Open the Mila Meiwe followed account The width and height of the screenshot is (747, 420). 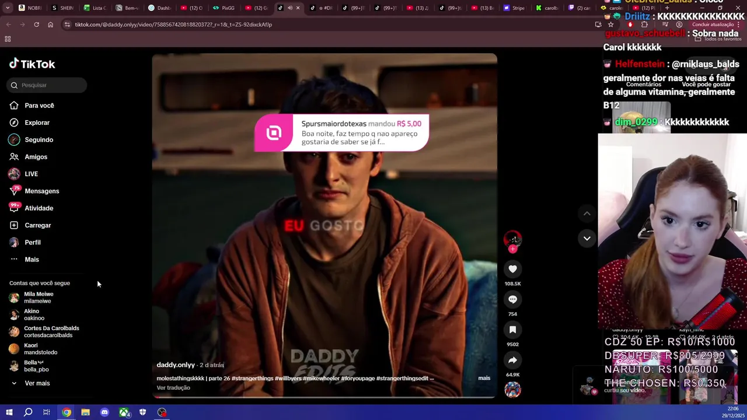point(32,297)
